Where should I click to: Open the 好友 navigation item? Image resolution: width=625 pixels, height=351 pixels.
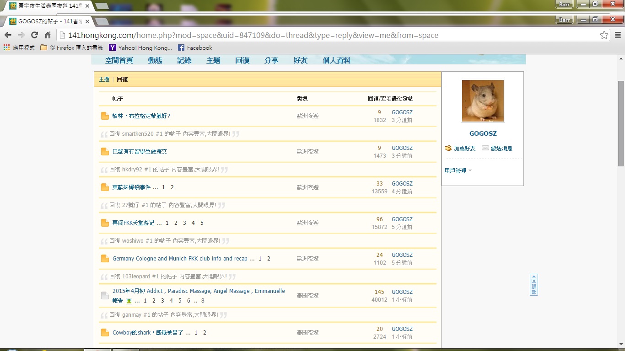coord(301,60)
